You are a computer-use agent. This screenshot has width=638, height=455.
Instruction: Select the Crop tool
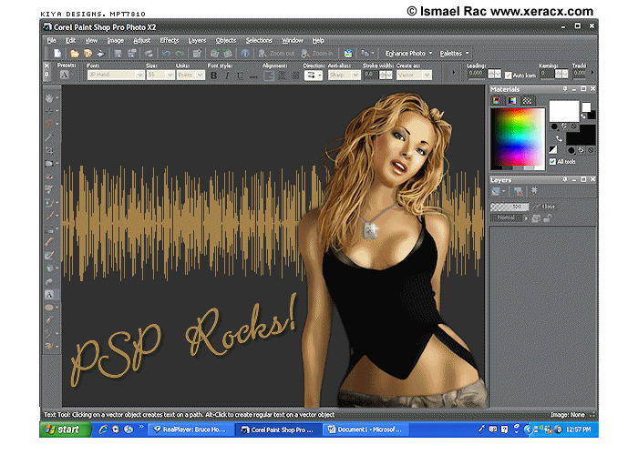(49, 150)
